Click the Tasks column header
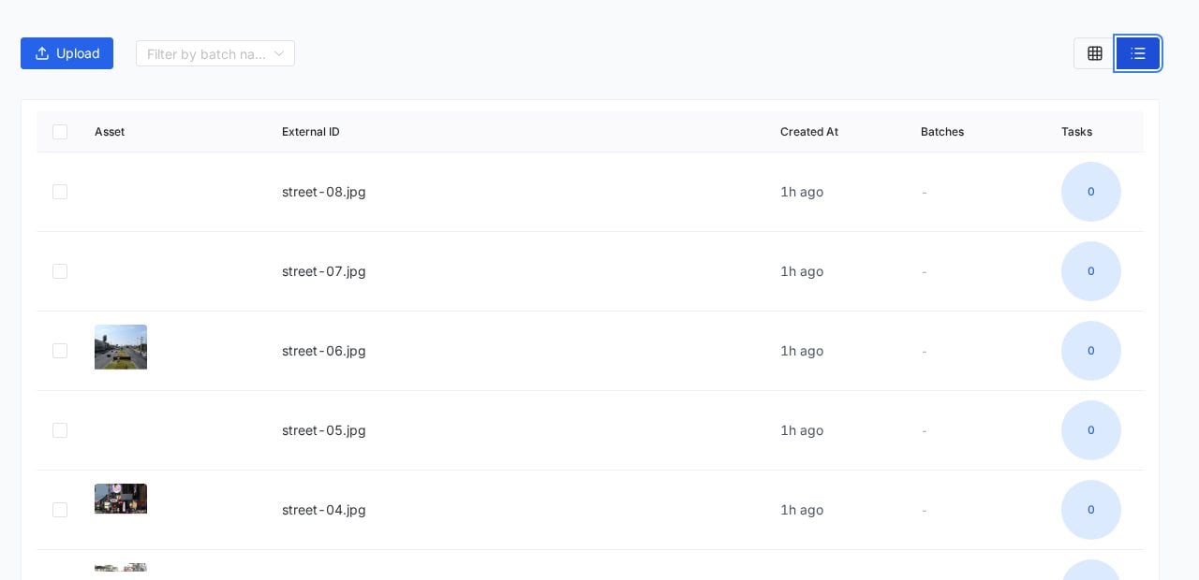This screenshot has height=580, width=1199. (1076, 132)
